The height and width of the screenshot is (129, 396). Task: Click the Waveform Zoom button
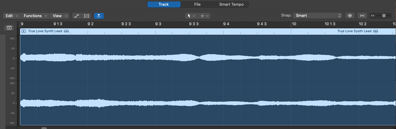click(x=350, y=16)
